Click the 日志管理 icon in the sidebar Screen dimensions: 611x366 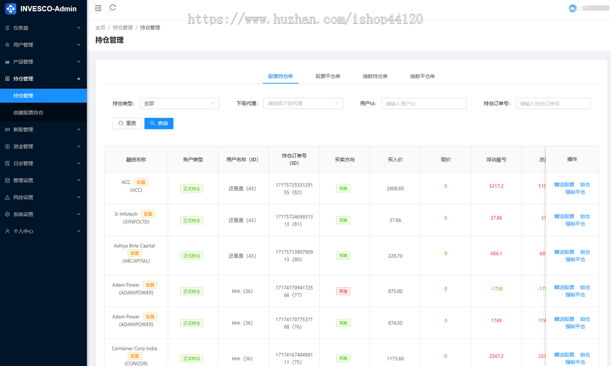click(7, 163)
